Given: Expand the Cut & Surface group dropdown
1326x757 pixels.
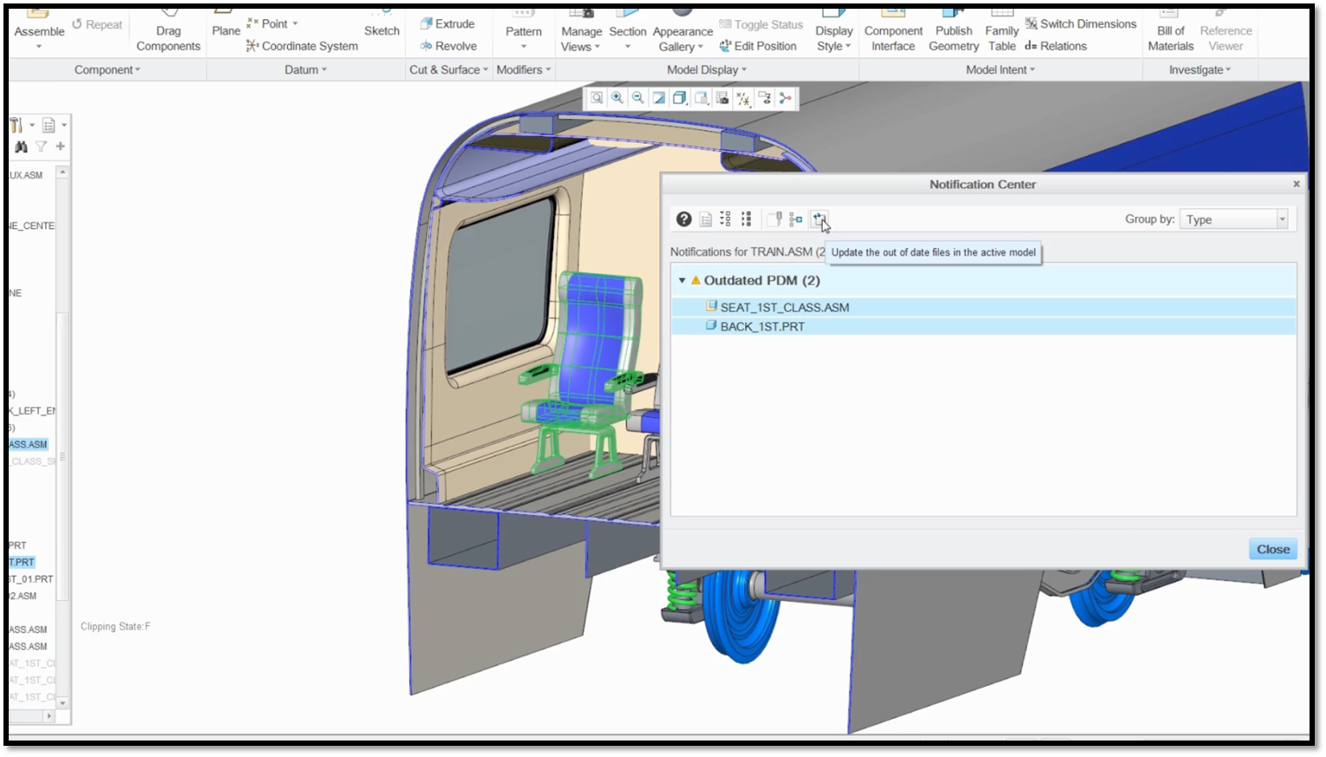Looking at the screenshot, I should click(x=448, y=69).
